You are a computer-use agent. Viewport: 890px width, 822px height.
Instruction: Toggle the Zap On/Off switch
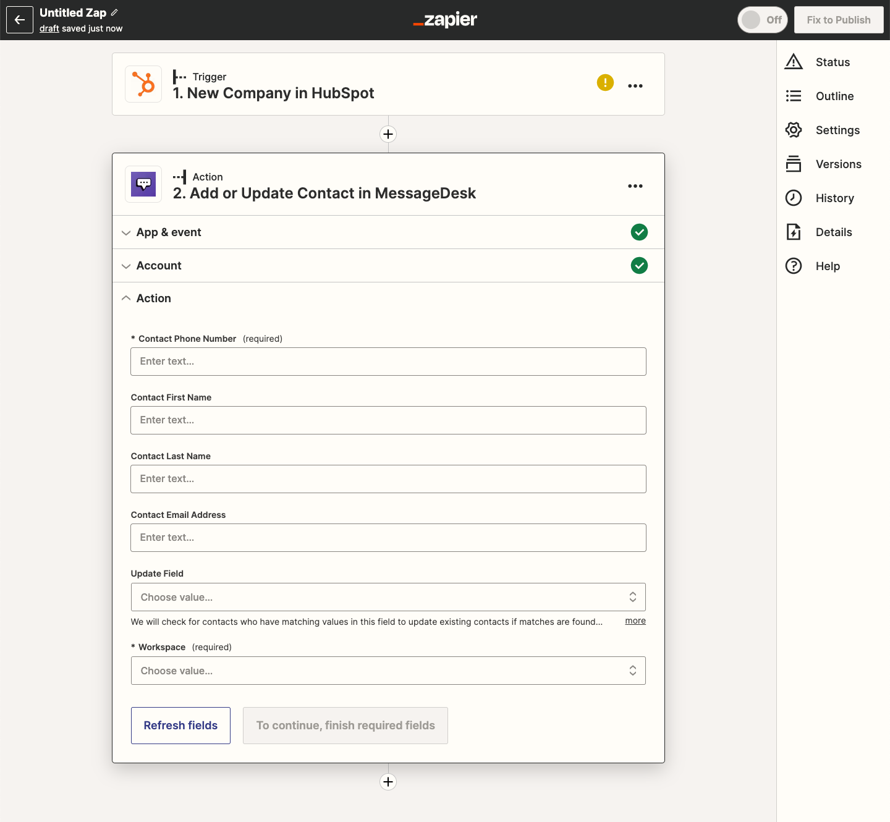point(762,20)
